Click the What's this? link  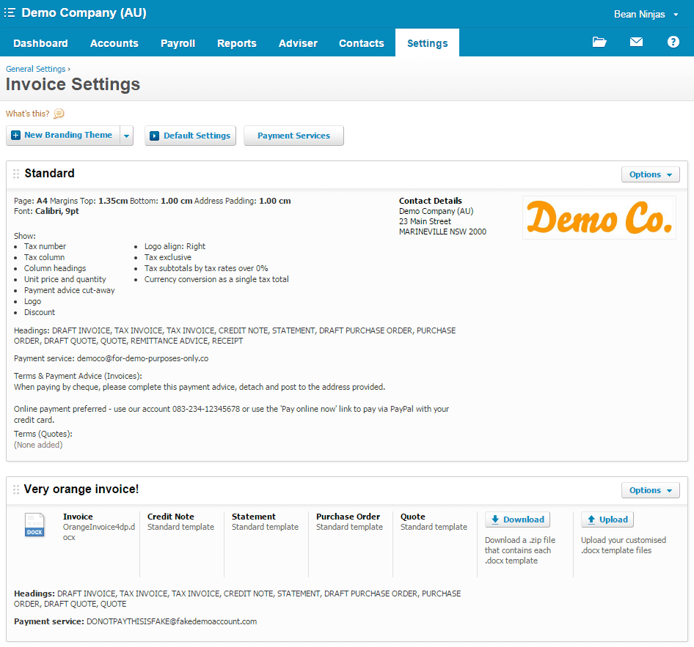(x=27, y=114)
